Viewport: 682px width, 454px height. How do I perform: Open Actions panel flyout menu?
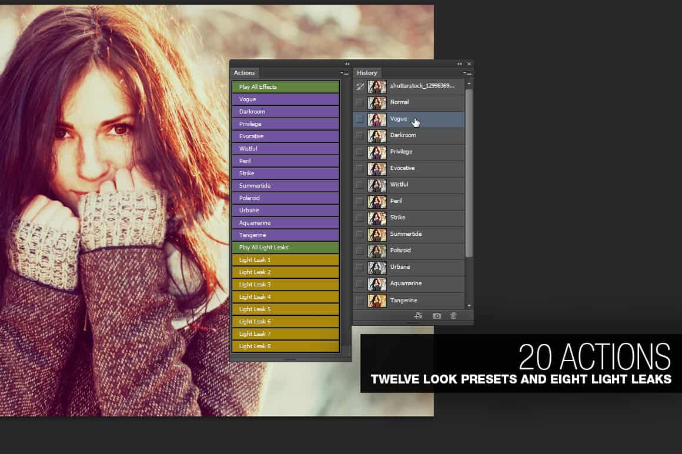pos(345,72)
